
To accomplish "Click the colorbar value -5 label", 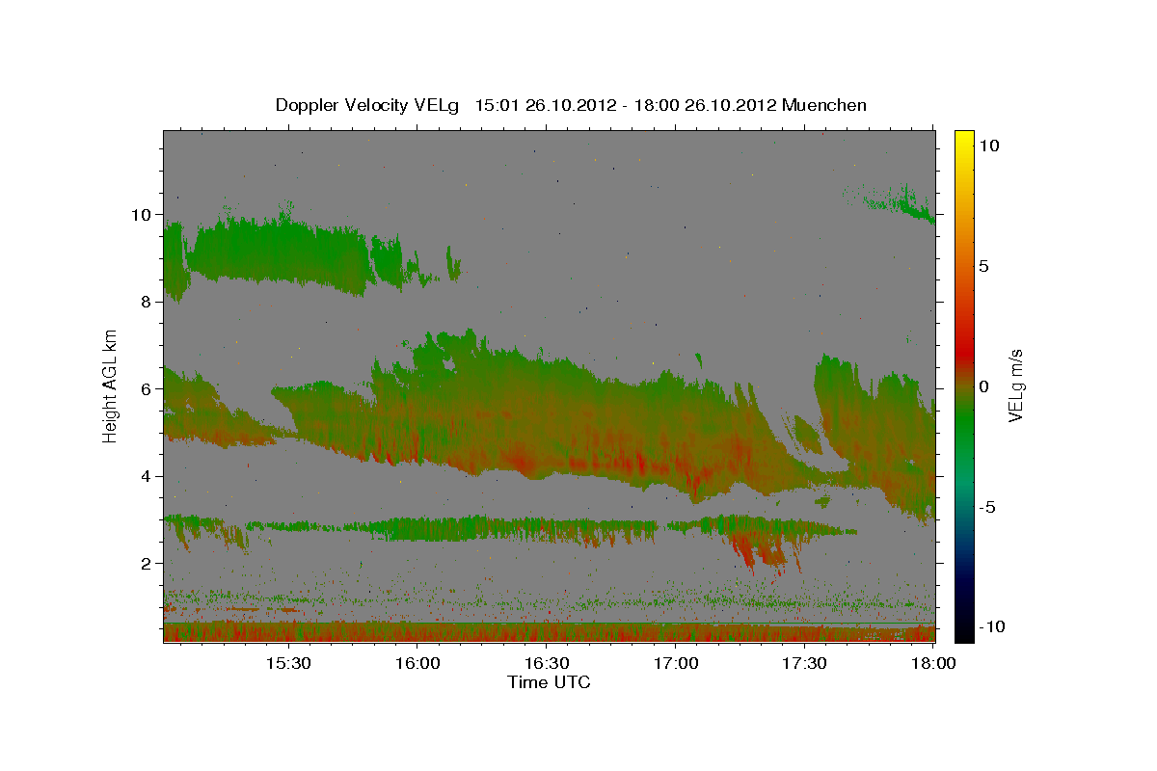I will click(987, 507).
